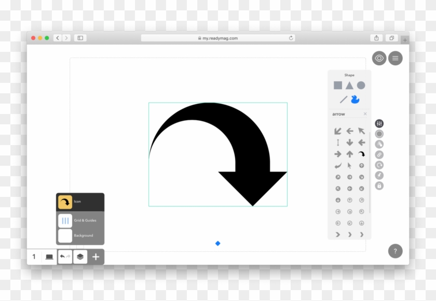Pick the filled circle up-right arrow icon
436x301 pixels.
pyautogui.click(x=338, y=177)
